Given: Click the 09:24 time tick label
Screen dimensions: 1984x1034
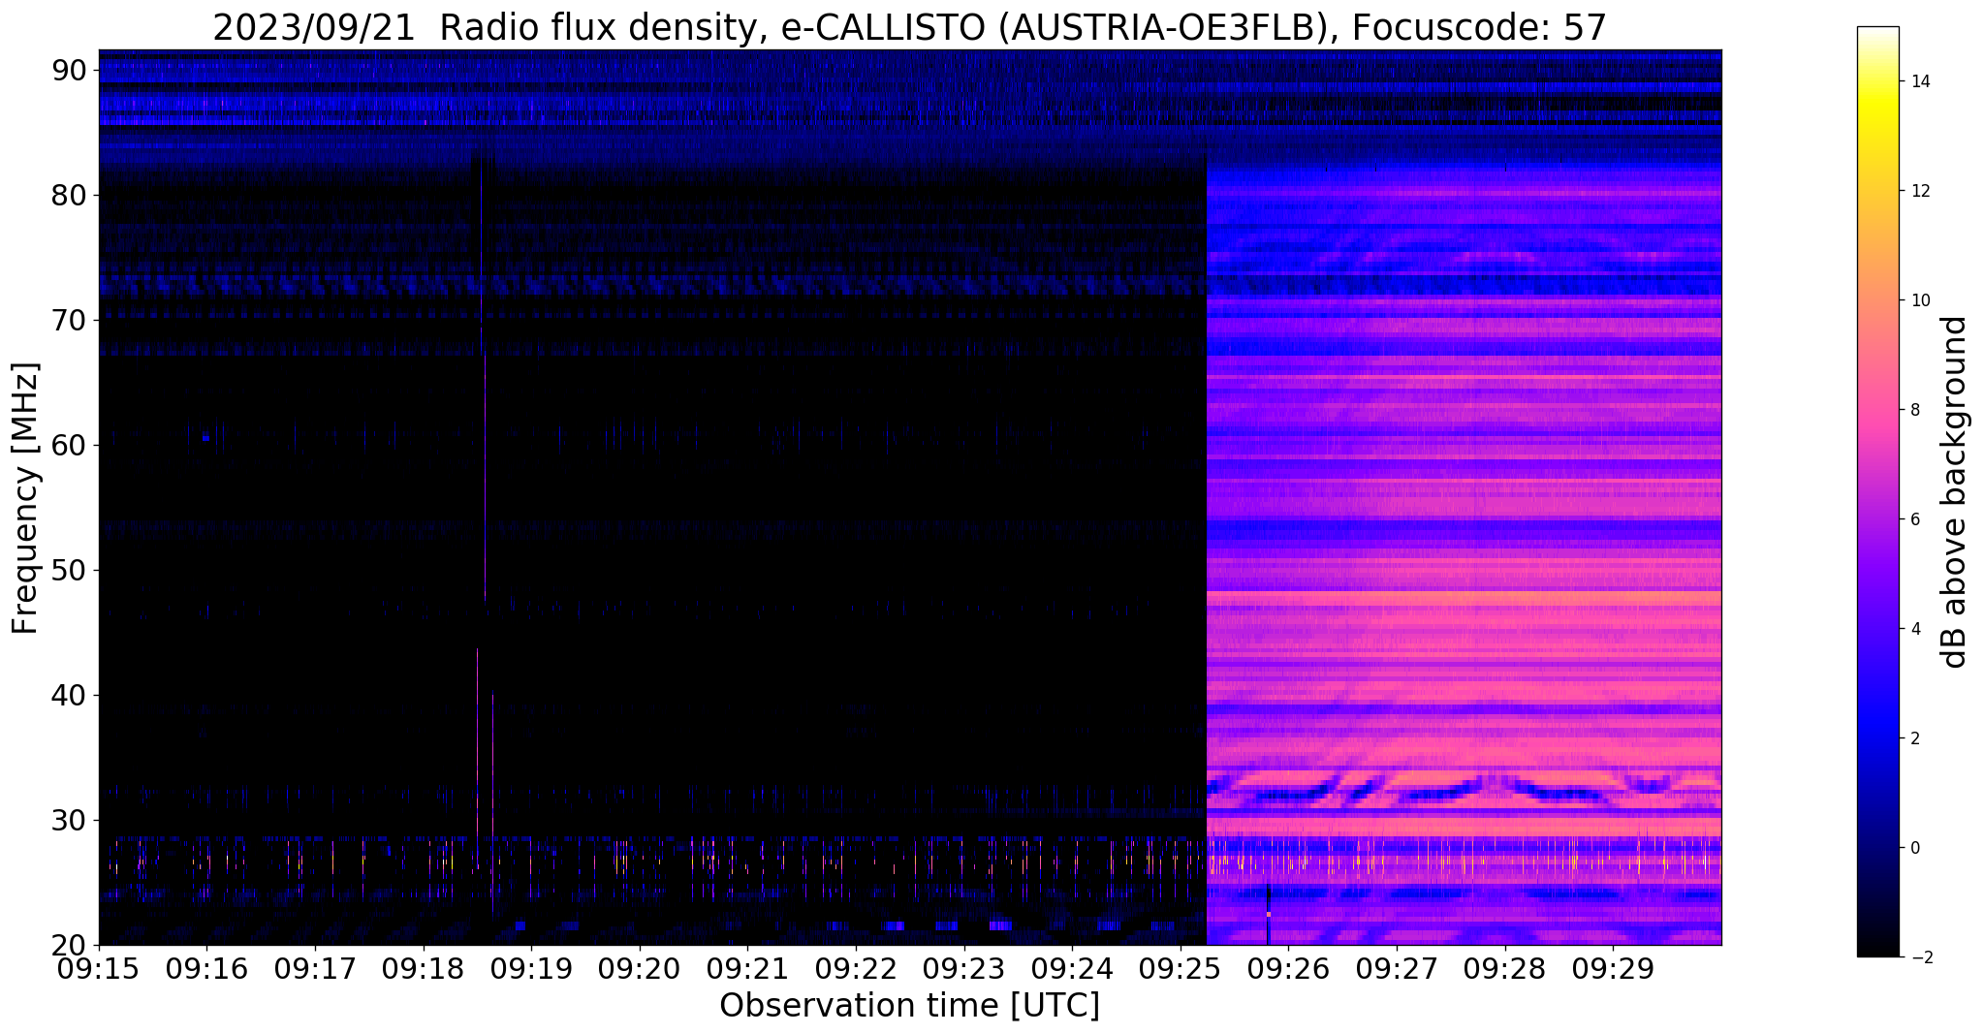Looking at the screenshot, I should [1072, 969].
